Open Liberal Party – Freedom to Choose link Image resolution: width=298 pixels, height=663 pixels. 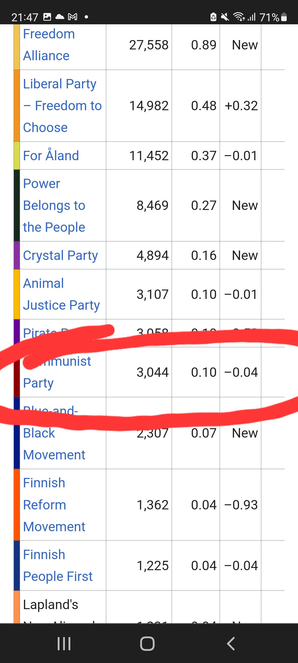point(62,106)
